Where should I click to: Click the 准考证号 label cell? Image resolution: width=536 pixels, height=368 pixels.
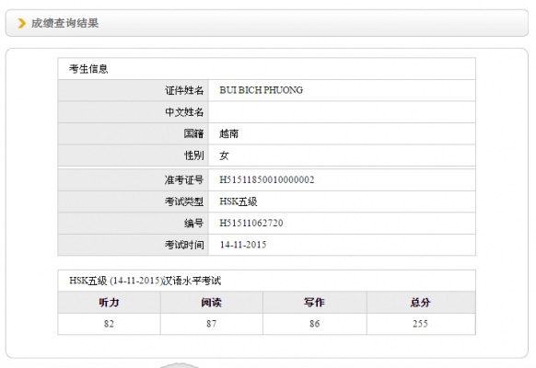click(x=134, y=180)
